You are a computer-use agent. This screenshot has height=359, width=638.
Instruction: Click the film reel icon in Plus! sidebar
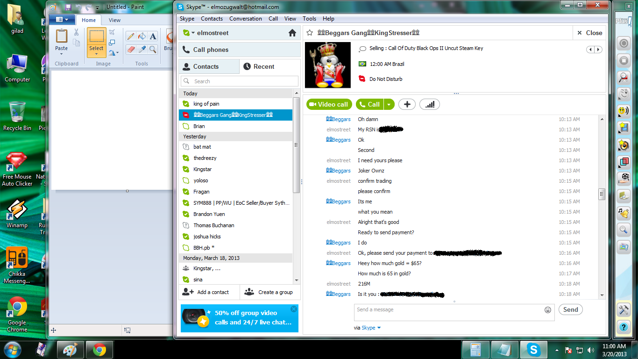click(624, 178)
